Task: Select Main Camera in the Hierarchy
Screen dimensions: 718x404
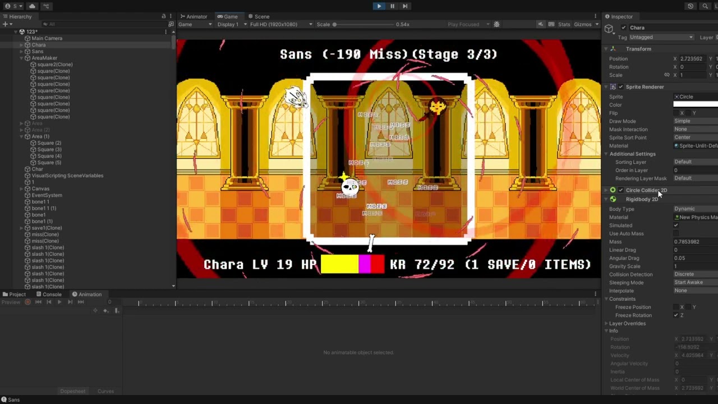Action: [47, 38]
